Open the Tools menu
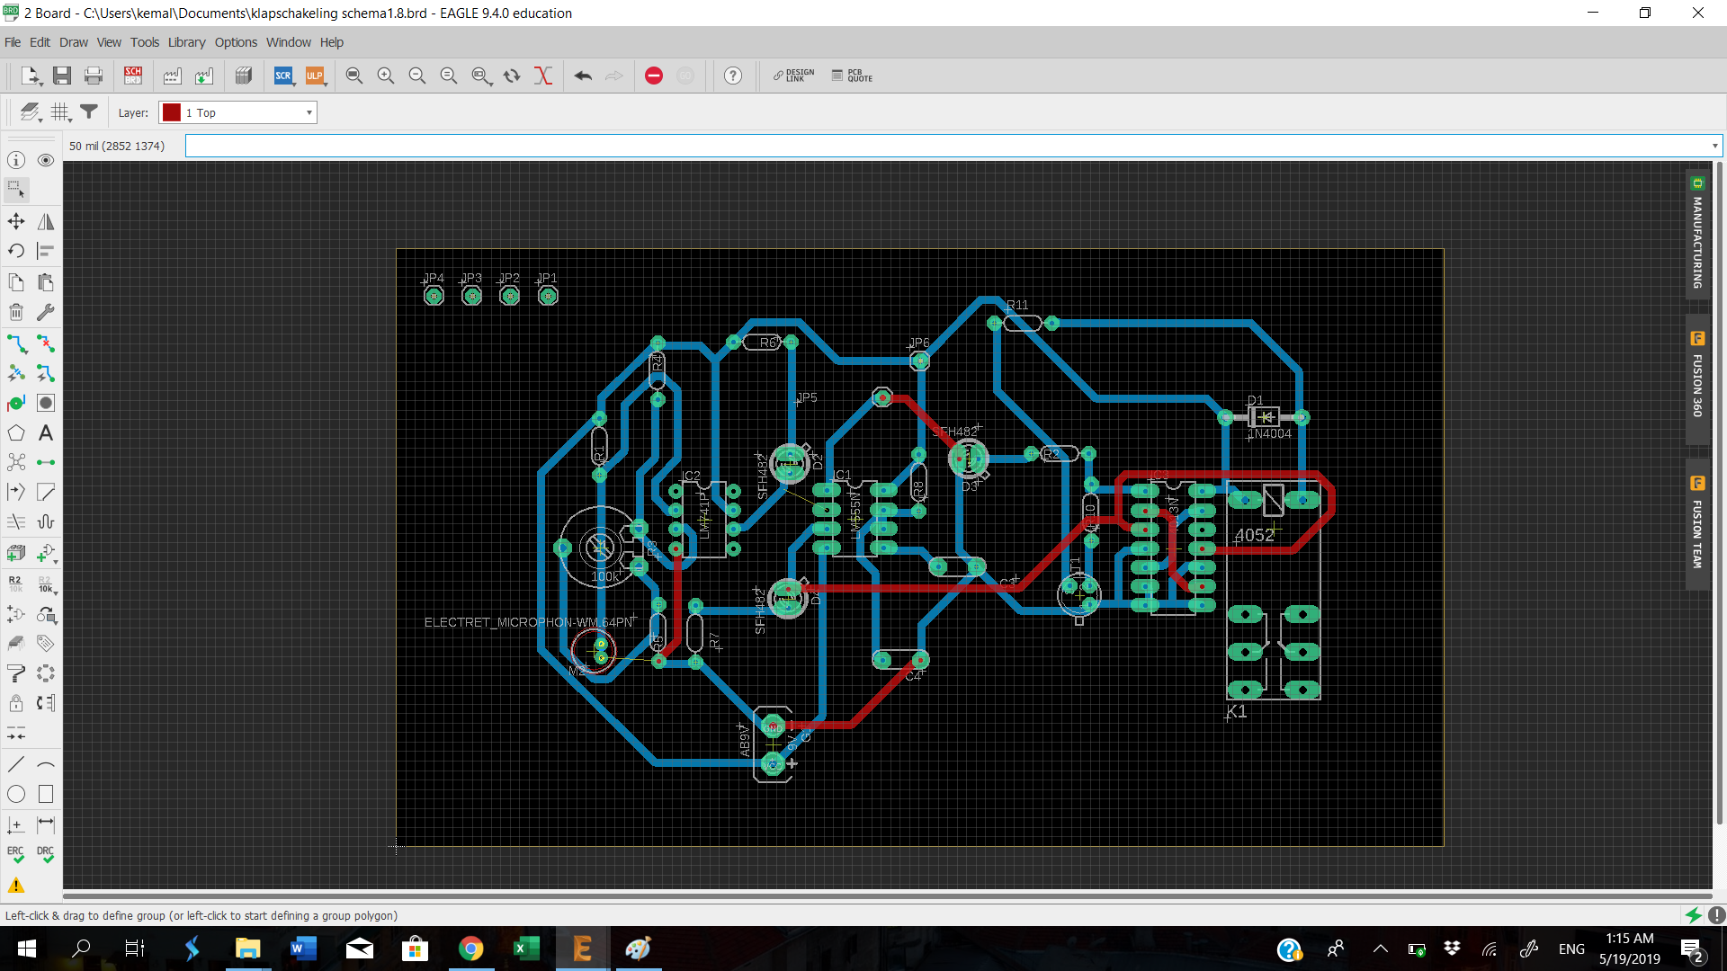 pyautogui.click(x=144, y=42)
